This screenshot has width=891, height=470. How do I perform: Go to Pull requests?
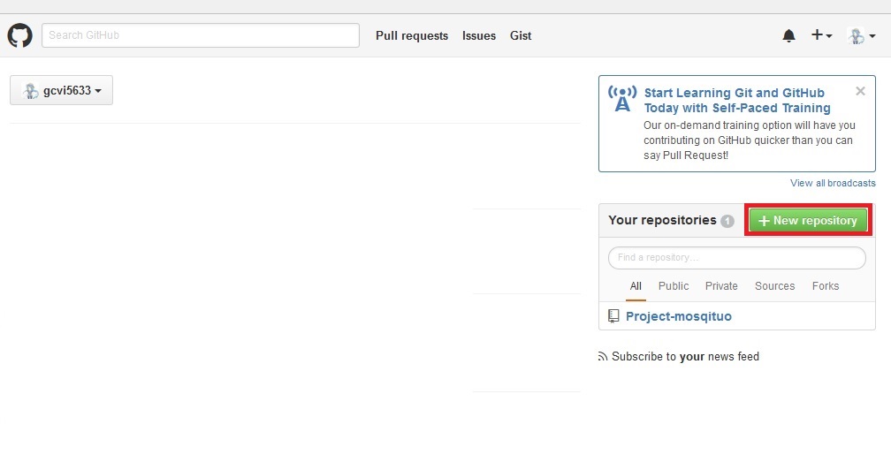pyautogui.click(x=412, y=35)
